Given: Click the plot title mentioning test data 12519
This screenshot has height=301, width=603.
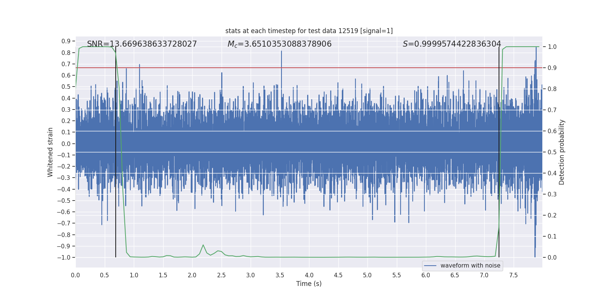Looking at the screenshot, I should pyautogui.click(x=309, y=31).
